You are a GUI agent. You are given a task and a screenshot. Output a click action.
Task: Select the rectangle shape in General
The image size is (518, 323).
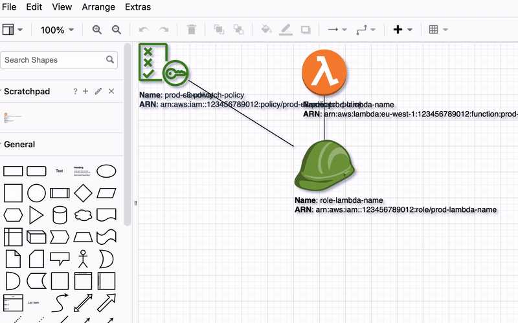point(13,171)
